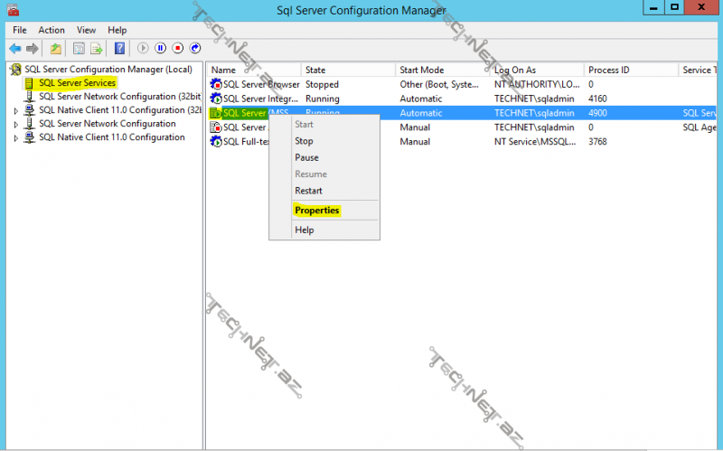Click the Process ID column header
The image size is (723, 451).
click(x=609, y=70)
